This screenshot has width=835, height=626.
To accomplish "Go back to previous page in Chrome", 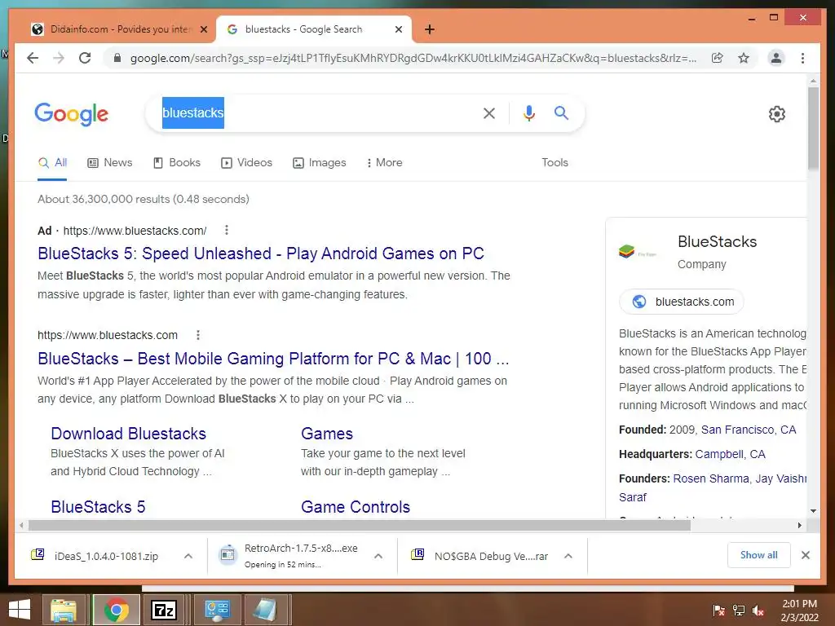I will coord(33,58).
